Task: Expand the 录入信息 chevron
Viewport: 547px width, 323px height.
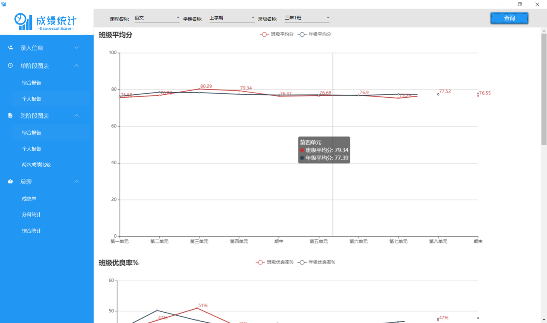Action: pyautogui.click(x=76, y=48)
